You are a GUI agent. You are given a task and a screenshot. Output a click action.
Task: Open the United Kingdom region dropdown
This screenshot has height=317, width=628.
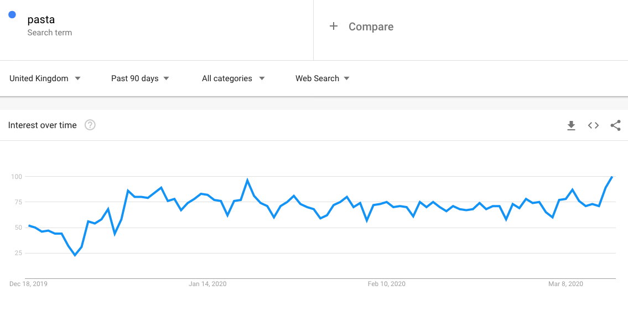point(45,78)
